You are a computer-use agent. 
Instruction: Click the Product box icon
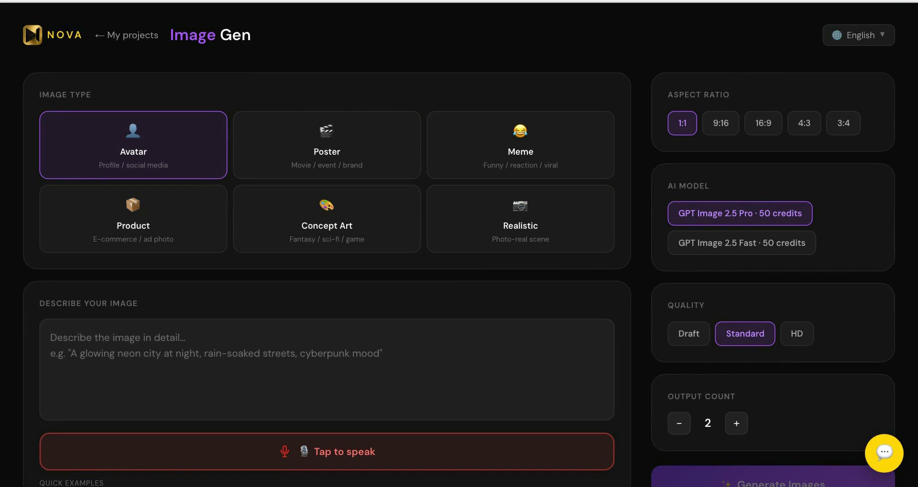(x=133, y=205)
